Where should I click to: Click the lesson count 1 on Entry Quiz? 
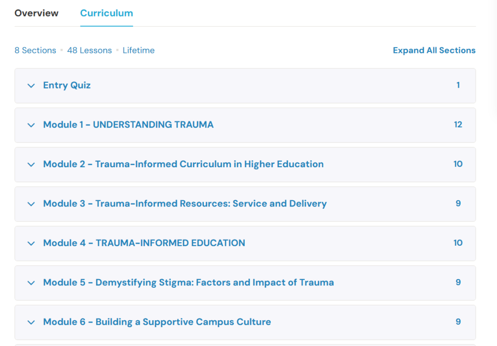pos(458,85)
